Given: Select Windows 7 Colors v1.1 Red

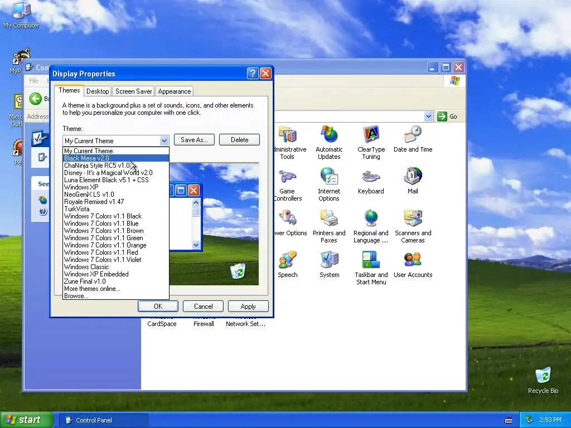Looking at the screenshot, I should click(116, 252).
